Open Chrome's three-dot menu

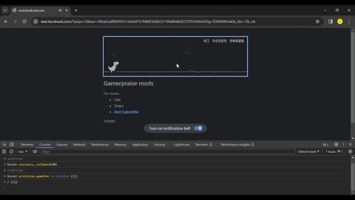(x=349, y=22)
